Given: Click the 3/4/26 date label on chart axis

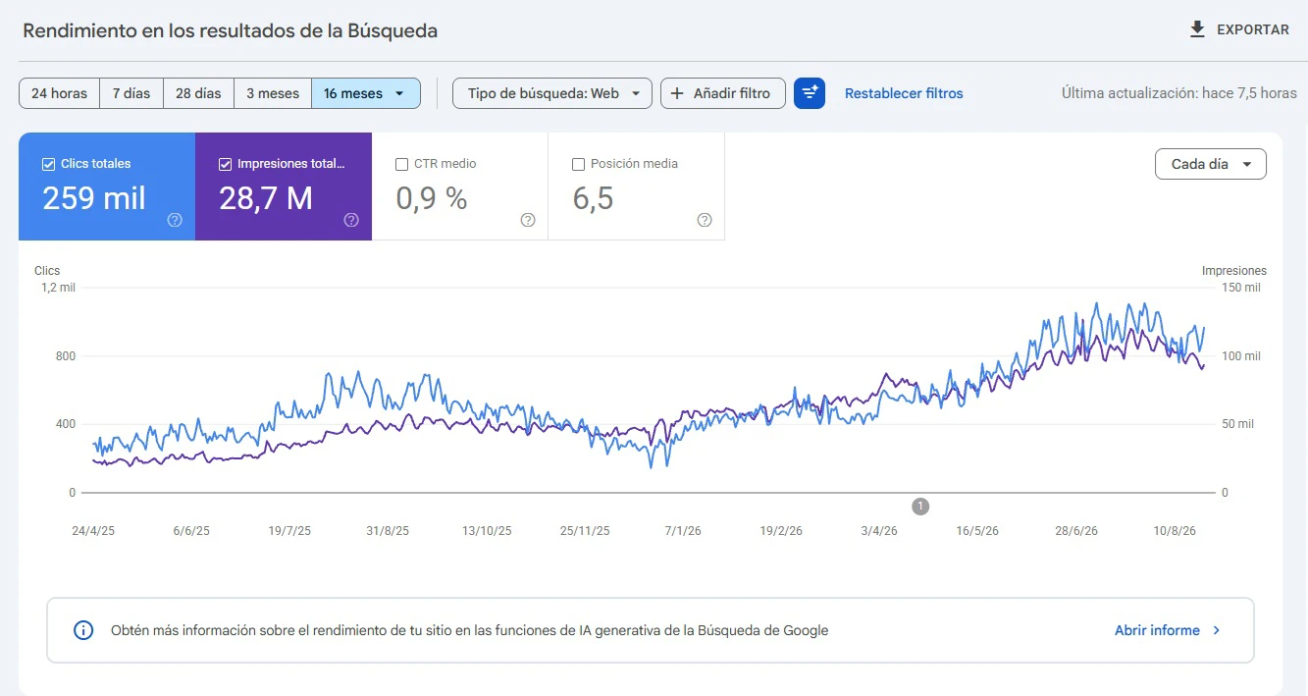Looking at the screenshot, I should (x=879, y=531).
